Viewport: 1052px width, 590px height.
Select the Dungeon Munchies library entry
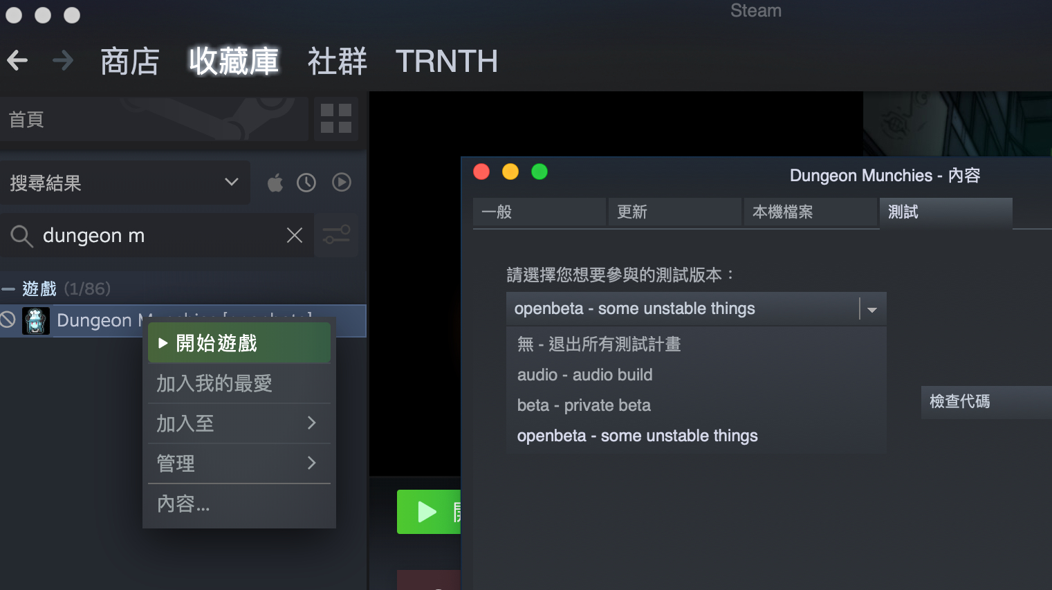183,321
